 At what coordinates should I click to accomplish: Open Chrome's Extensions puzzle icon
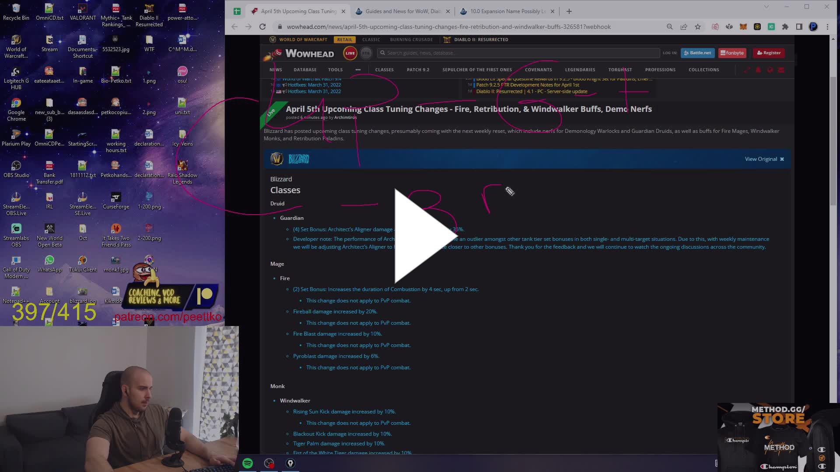click(785, 27)
